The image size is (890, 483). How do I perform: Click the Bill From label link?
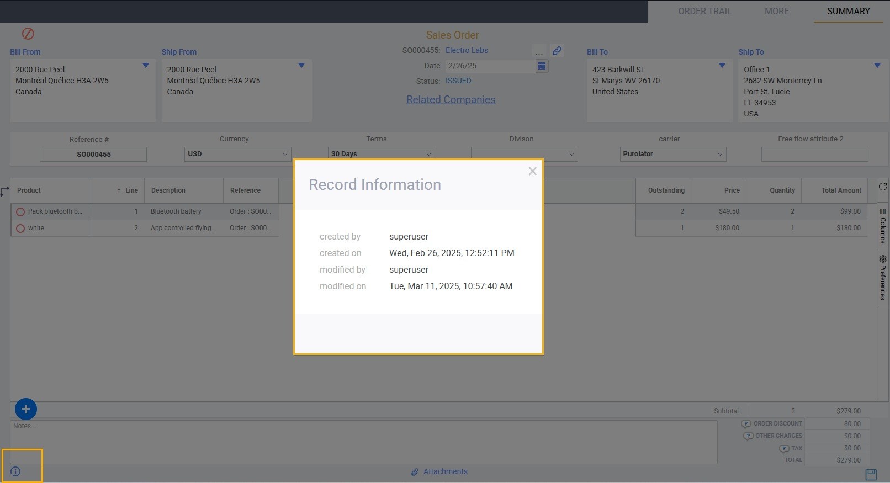click(25, 52)
